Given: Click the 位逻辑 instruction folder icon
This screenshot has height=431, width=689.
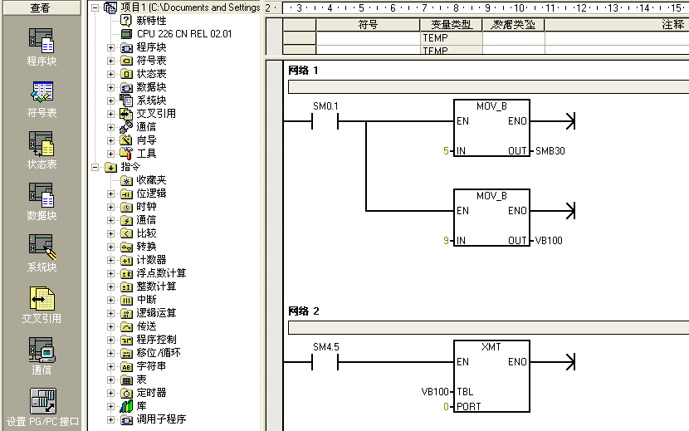Looking at the screenshot, I should click(126, 193).
